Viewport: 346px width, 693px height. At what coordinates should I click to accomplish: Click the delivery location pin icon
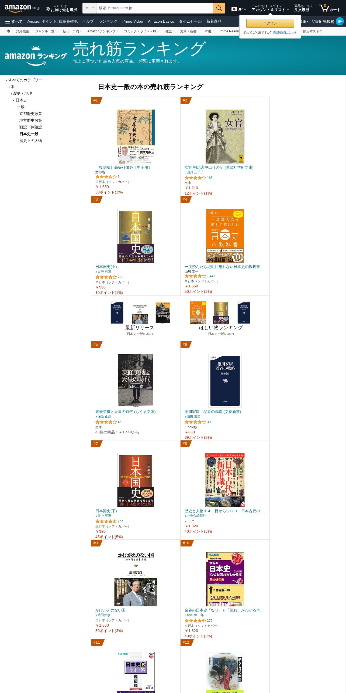point(48,9)
